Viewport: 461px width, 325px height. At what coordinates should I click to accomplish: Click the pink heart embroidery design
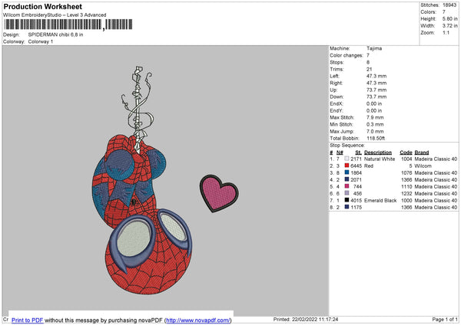[219, 193]
